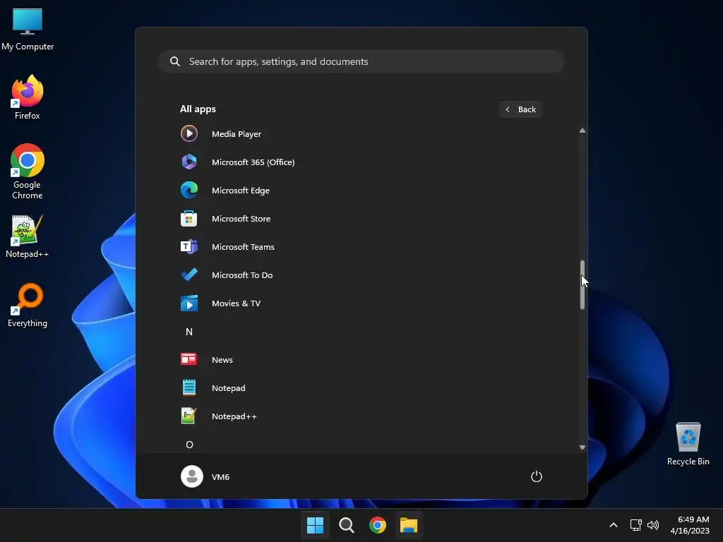Click the All apps scrollbar thumb

[582, 284]
